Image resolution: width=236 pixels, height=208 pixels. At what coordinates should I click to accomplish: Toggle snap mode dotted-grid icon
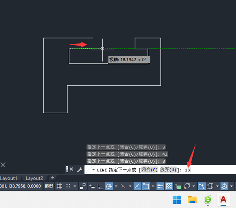[x=68, y=186]
